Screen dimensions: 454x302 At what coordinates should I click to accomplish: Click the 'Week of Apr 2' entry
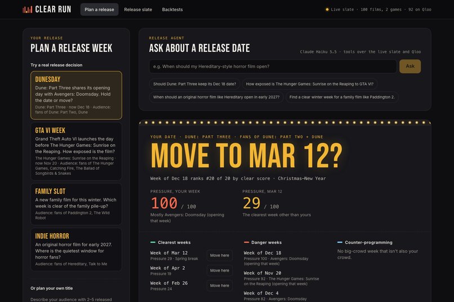click(167, 268)
